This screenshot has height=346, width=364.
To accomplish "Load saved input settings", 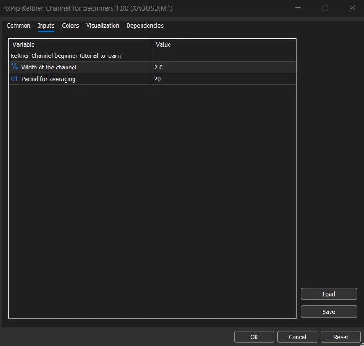I will coord(329,294).
